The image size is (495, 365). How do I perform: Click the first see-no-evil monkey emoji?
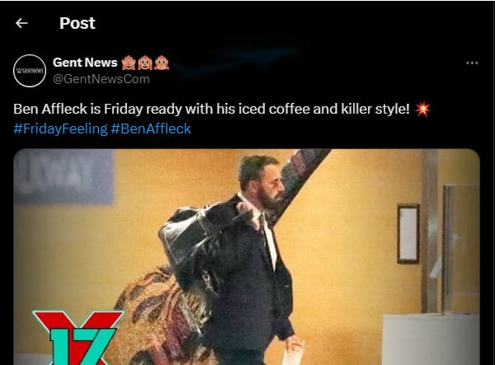[129, 63]
